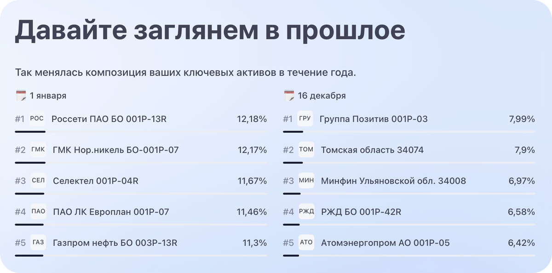Click the progress bar under Томская область
552x273 pixels.
(409, 163)
